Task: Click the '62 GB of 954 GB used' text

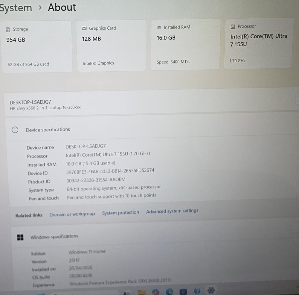Action: click(x=28, y=64)
